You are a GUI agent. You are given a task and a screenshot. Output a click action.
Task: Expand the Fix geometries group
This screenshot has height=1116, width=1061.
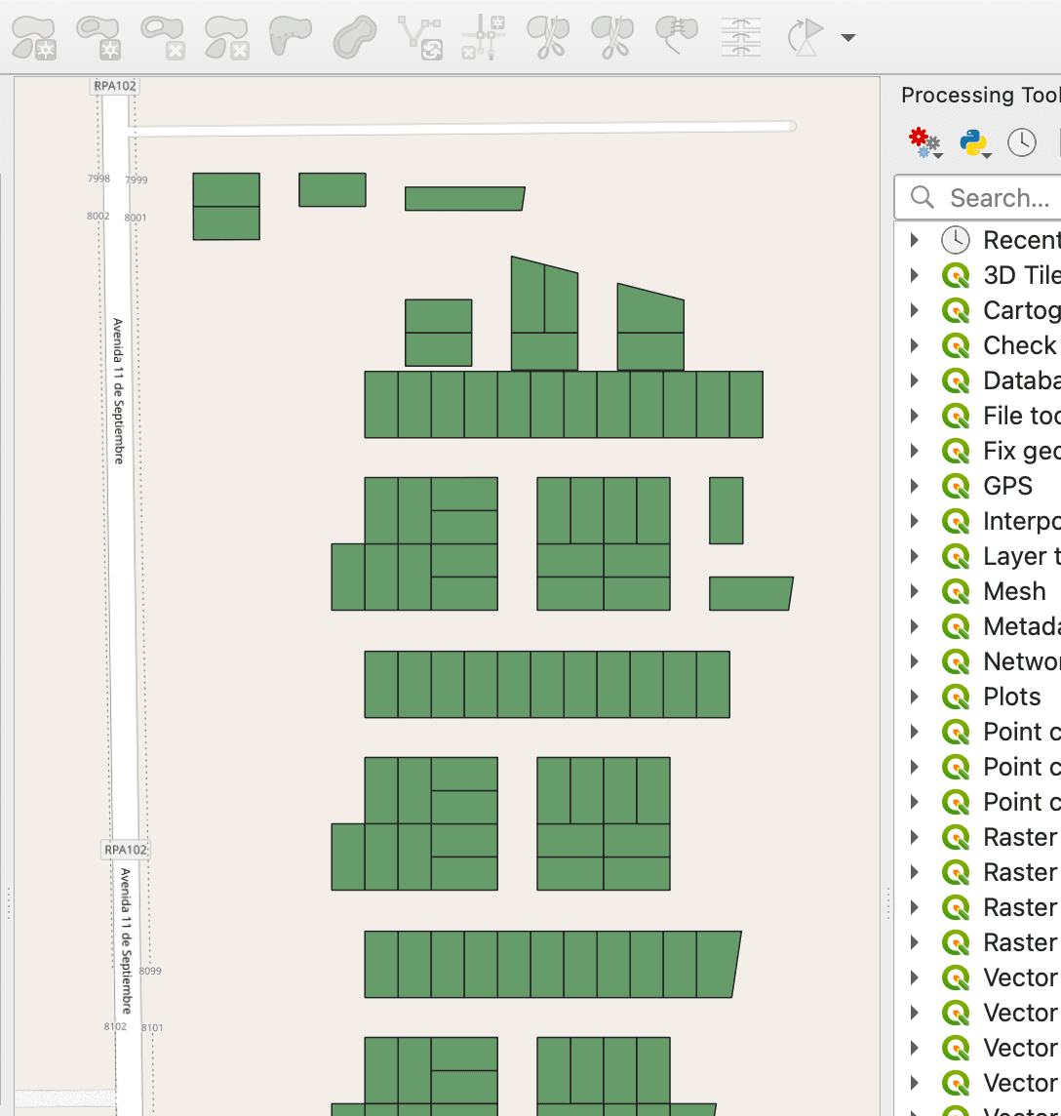(914, 450)
